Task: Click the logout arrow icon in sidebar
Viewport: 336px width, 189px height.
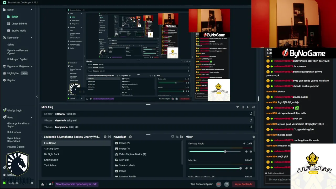Action: [x=31, y=183]
